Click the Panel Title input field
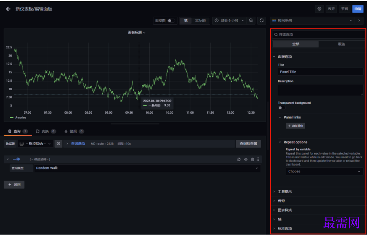367x235 pixels. pos(320,72)
